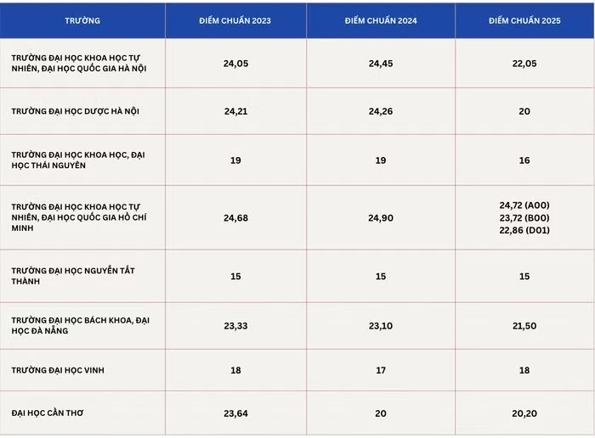Screen dimensions: 595x438
Task: Click the 21,50 score cell
Action: pos(524,325)
